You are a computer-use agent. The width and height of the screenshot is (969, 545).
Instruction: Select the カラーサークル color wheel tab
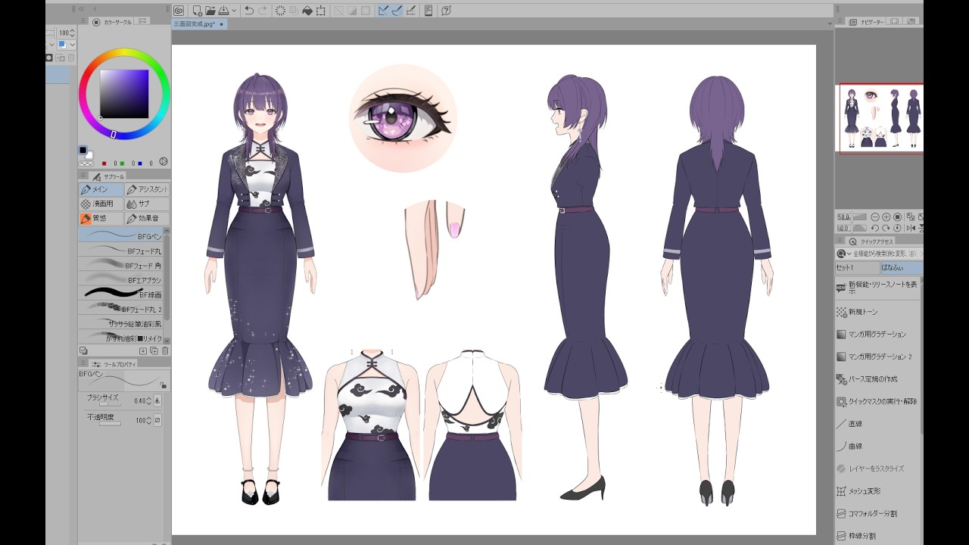[x=112, y=22]
